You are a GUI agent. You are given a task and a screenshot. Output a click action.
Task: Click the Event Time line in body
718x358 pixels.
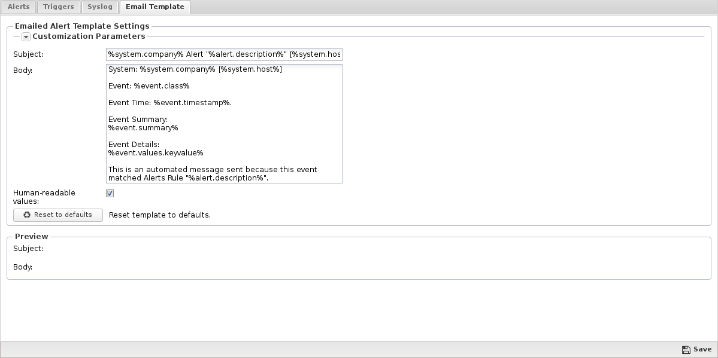tap(169, 103)
